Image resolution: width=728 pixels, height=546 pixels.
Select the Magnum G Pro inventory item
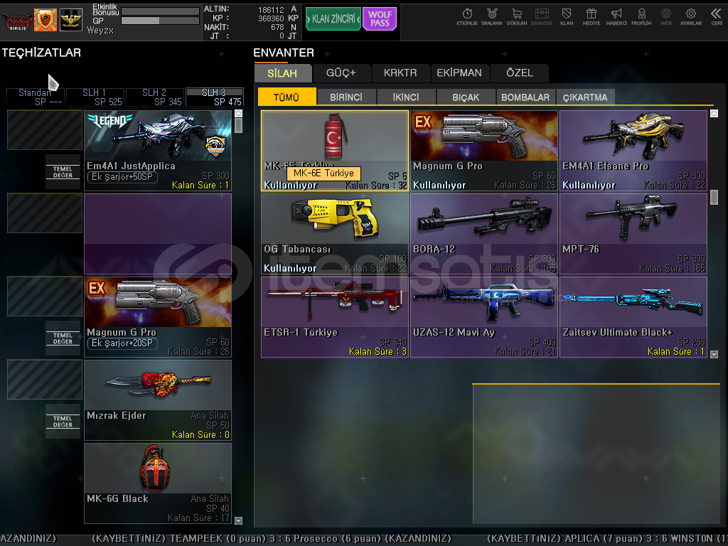coord(483,151)
